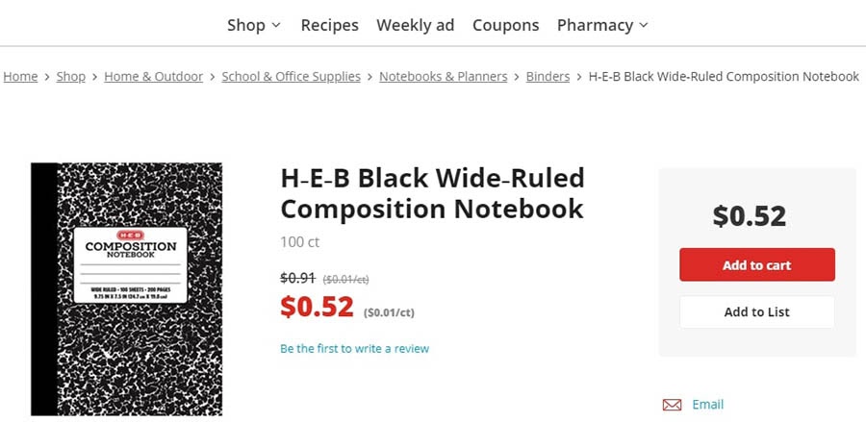
Task: Click the red $0.52 sale price
Action: click(317, 307)
